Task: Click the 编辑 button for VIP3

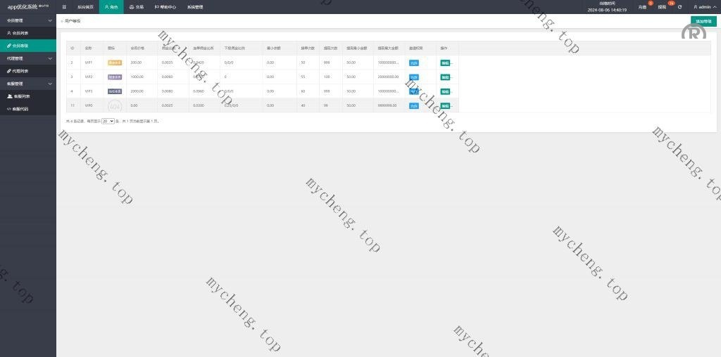Action: point(445,91)
